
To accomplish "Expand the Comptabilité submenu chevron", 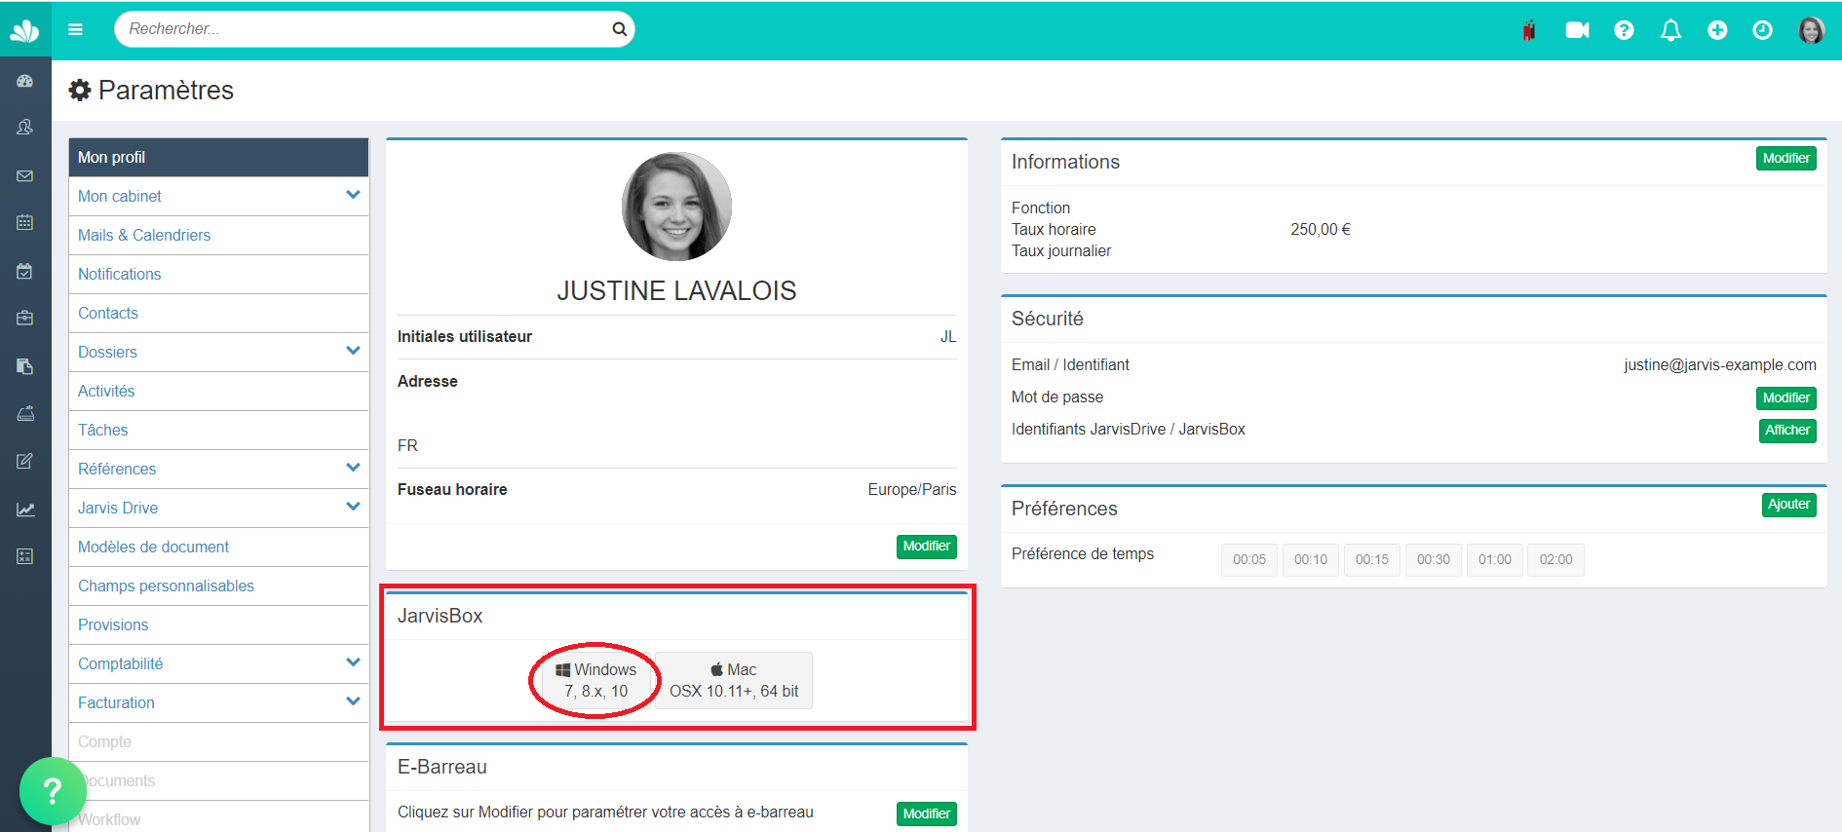I will (353, 662).
